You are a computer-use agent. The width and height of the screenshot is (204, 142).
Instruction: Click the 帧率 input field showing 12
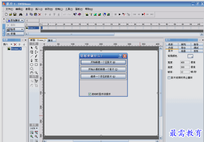point(185,72)
